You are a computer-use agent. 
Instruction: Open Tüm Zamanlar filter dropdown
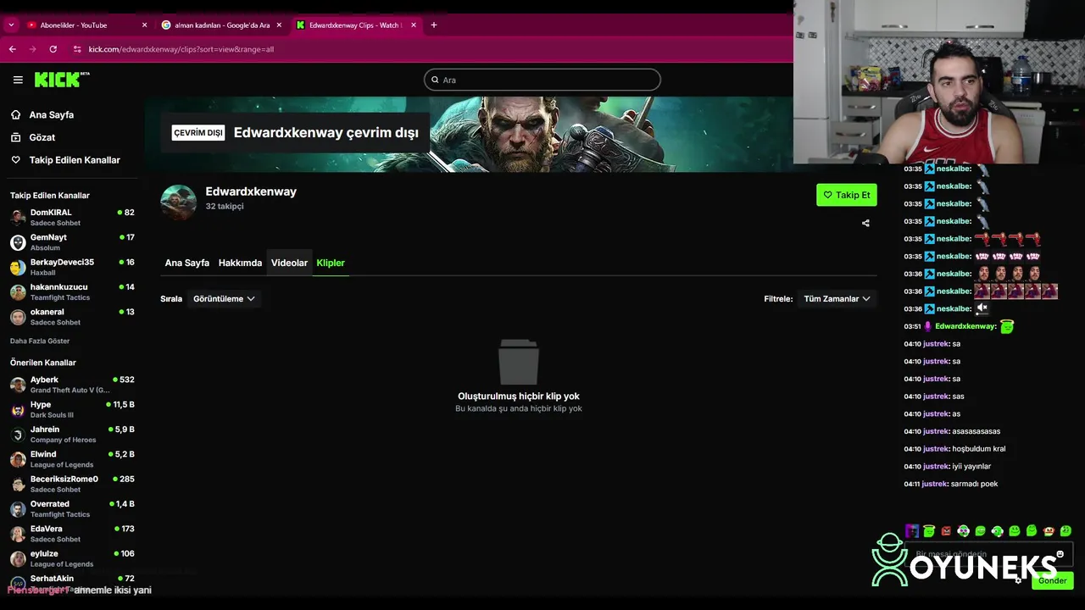tap(837, 298)
